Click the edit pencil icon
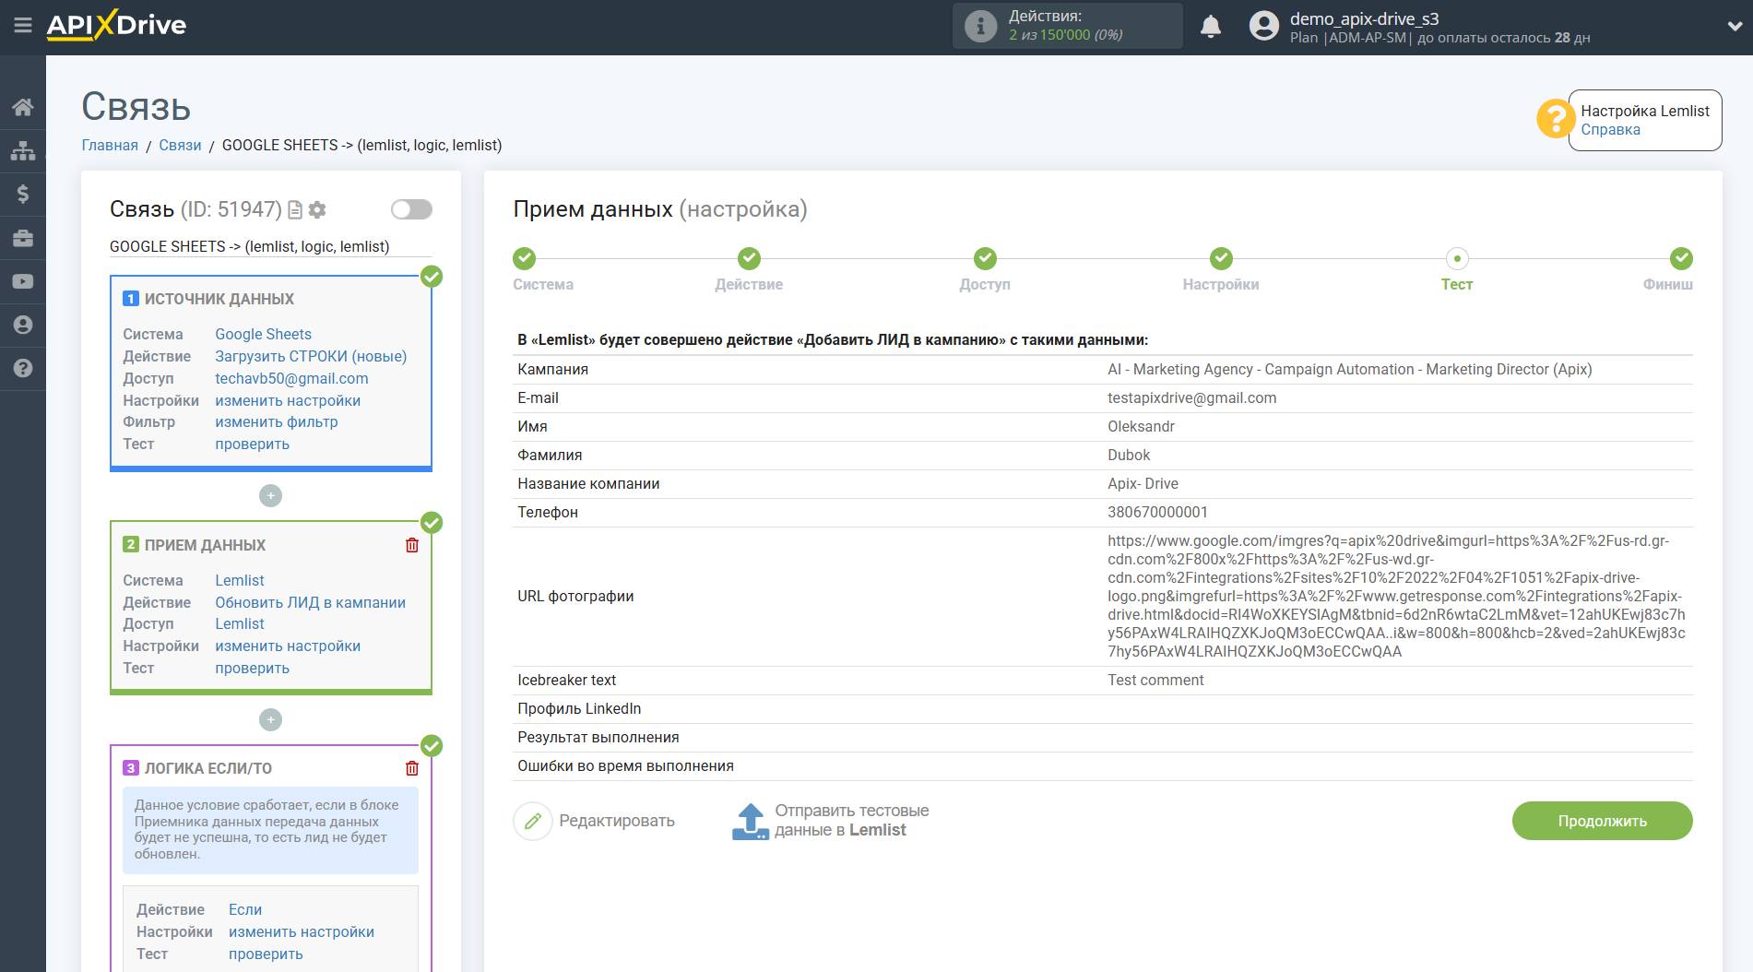 pyautogui.click(x=533, y=821)
